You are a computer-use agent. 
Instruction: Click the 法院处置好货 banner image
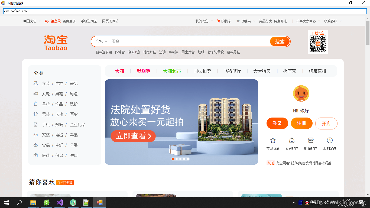pyautogui.click(x=181, y=122)
